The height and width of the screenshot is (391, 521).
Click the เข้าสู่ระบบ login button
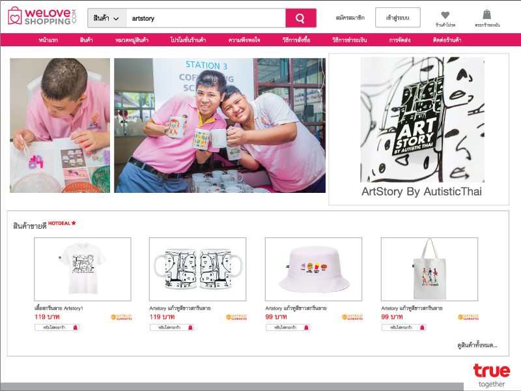pos(397,18)
